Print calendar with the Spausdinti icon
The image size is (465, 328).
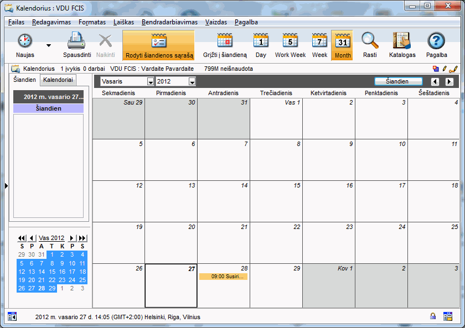click(x=76, y=42)
